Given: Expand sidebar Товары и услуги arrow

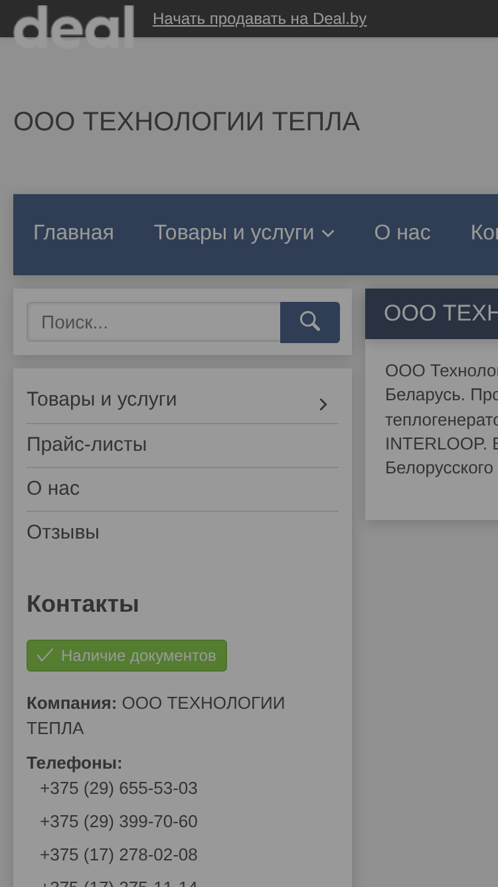Looking at the screenshot, I should point(323,404).
